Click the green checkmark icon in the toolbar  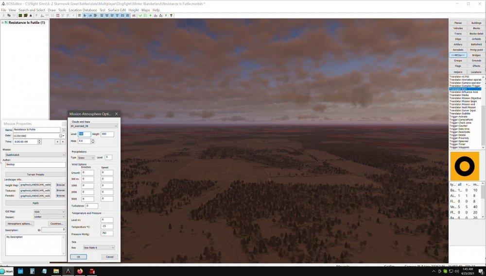coord(140,16)
